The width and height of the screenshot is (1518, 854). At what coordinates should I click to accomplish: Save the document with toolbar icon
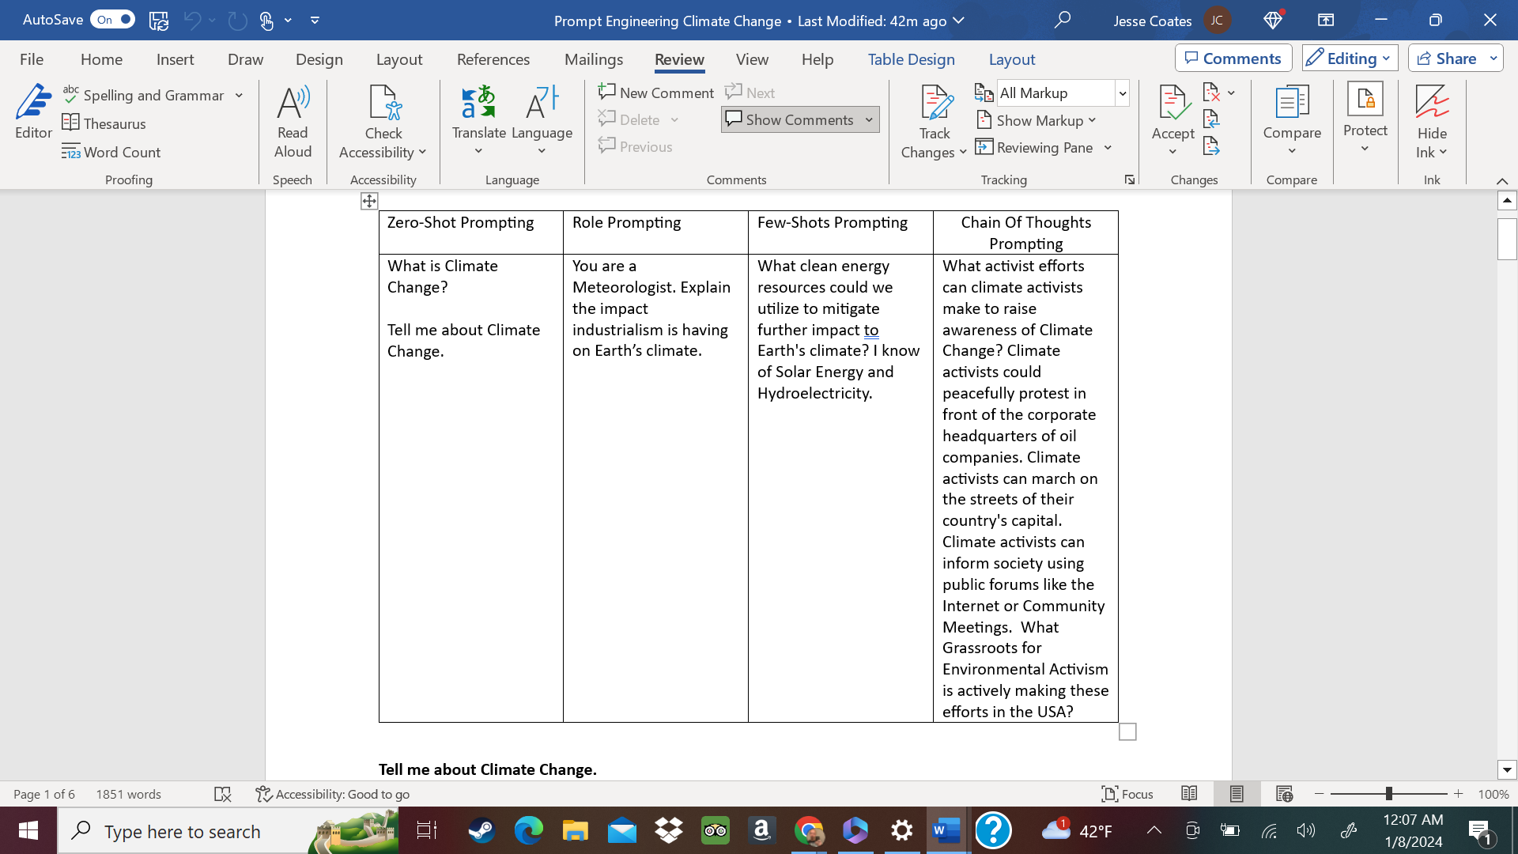click(x=159, y=21)
